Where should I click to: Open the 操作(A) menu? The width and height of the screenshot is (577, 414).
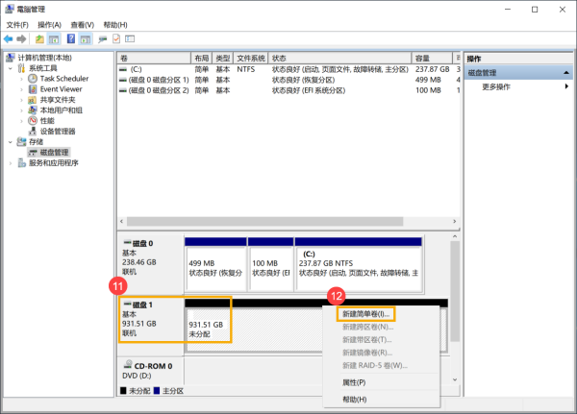coord(49,24)
